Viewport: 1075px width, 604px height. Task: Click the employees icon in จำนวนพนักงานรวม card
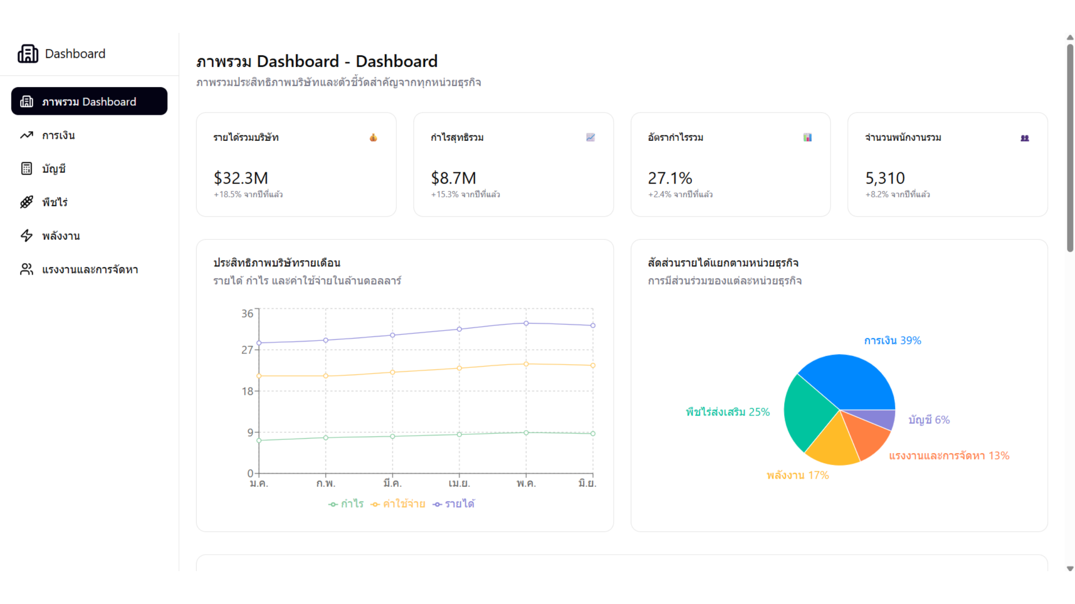point(1025,138)
